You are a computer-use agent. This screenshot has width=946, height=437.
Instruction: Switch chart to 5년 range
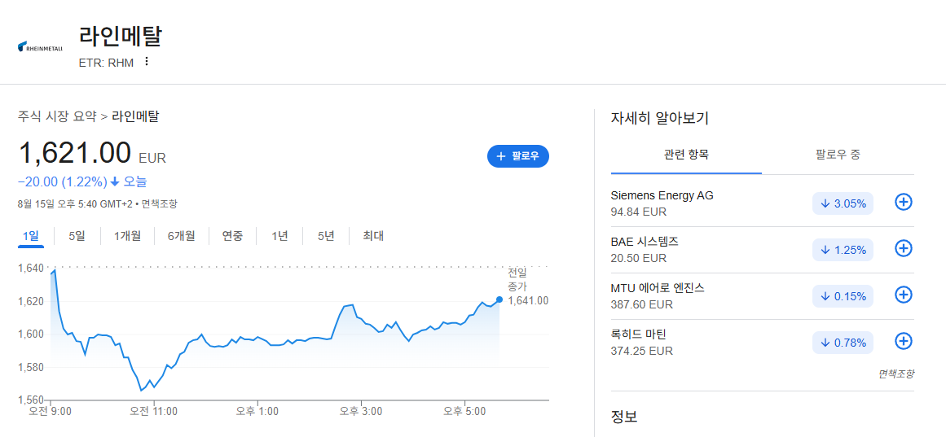pyautogui.click(x=326, y=236)
